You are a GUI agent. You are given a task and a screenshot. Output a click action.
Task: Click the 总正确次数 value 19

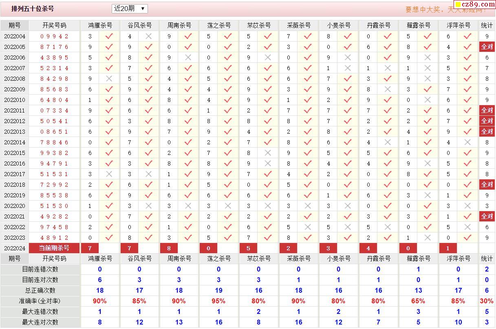[x=218, y=290]
